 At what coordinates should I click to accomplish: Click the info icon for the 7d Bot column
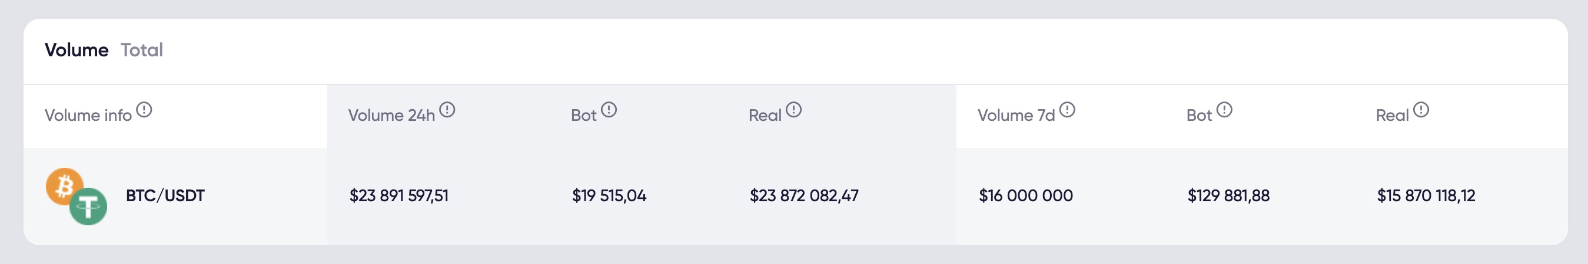click(x=1224, y=110)
